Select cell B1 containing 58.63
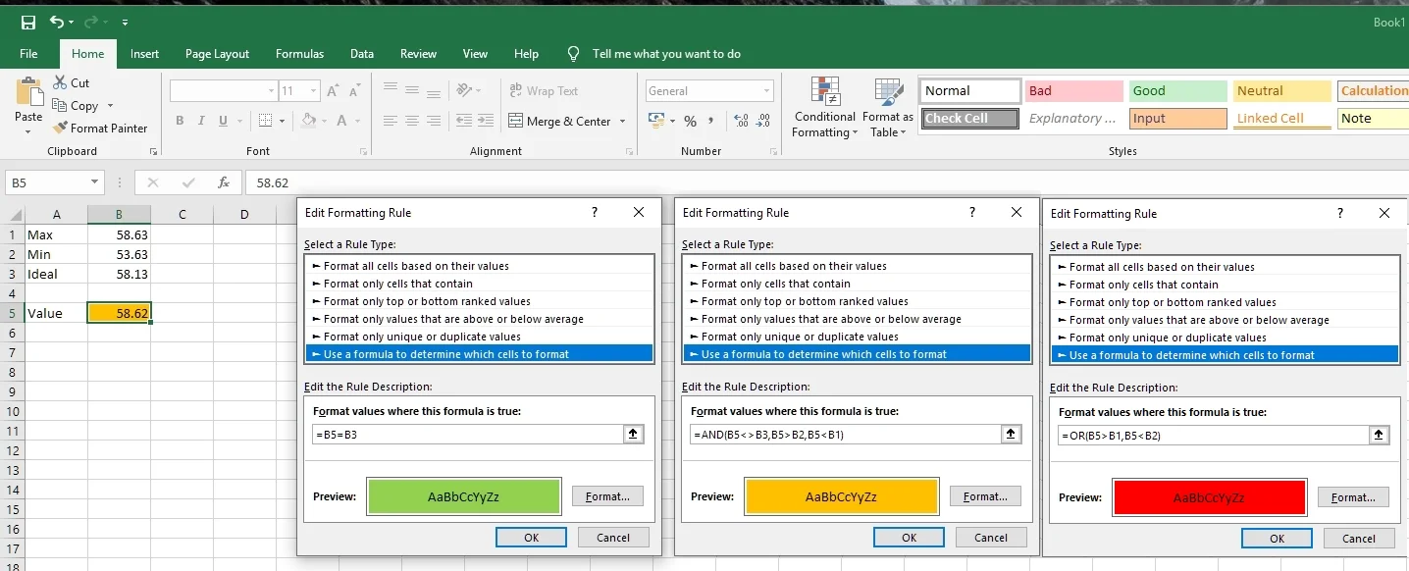 pyautogui.click(x=119, y=234)
